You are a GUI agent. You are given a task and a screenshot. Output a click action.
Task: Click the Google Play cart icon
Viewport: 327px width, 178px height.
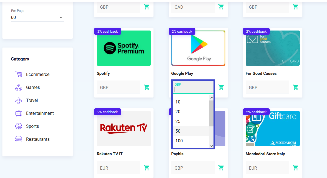pyautogui.click(x=221, y=87)
